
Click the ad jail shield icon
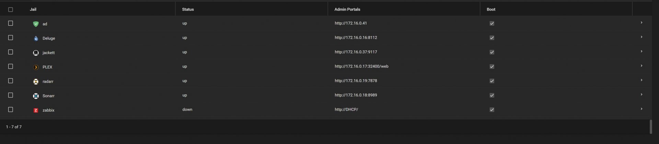pyautogui.click(x=36, y=24)
